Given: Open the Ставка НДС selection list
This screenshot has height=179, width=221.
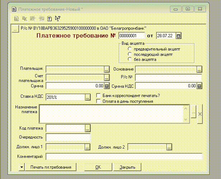Looking at the screenshot, I should point(88,97).
